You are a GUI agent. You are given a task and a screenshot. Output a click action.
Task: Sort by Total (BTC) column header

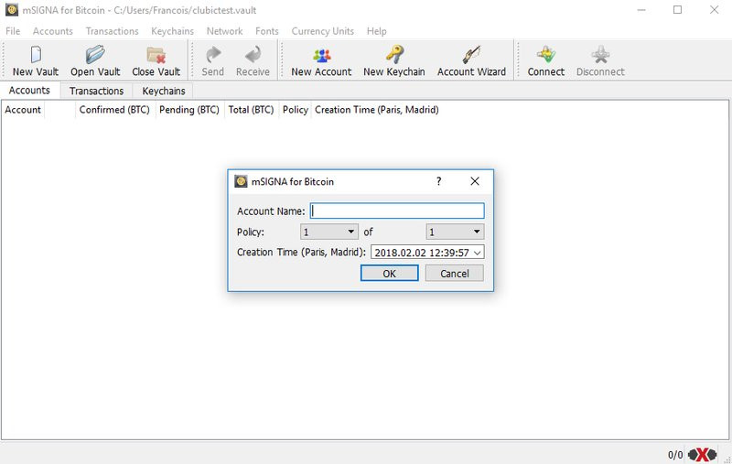click(x=251, y=110)
